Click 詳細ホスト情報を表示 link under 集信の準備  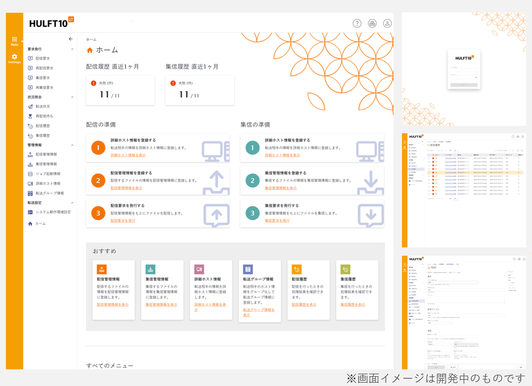tap(283, 155)
